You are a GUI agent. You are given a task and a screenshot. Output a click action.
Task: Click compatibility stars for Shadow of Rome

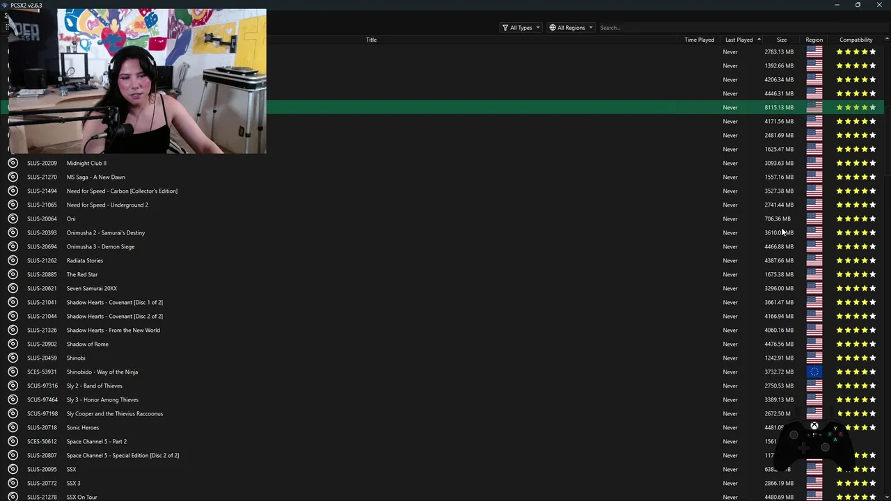click(x=855, y=344)
